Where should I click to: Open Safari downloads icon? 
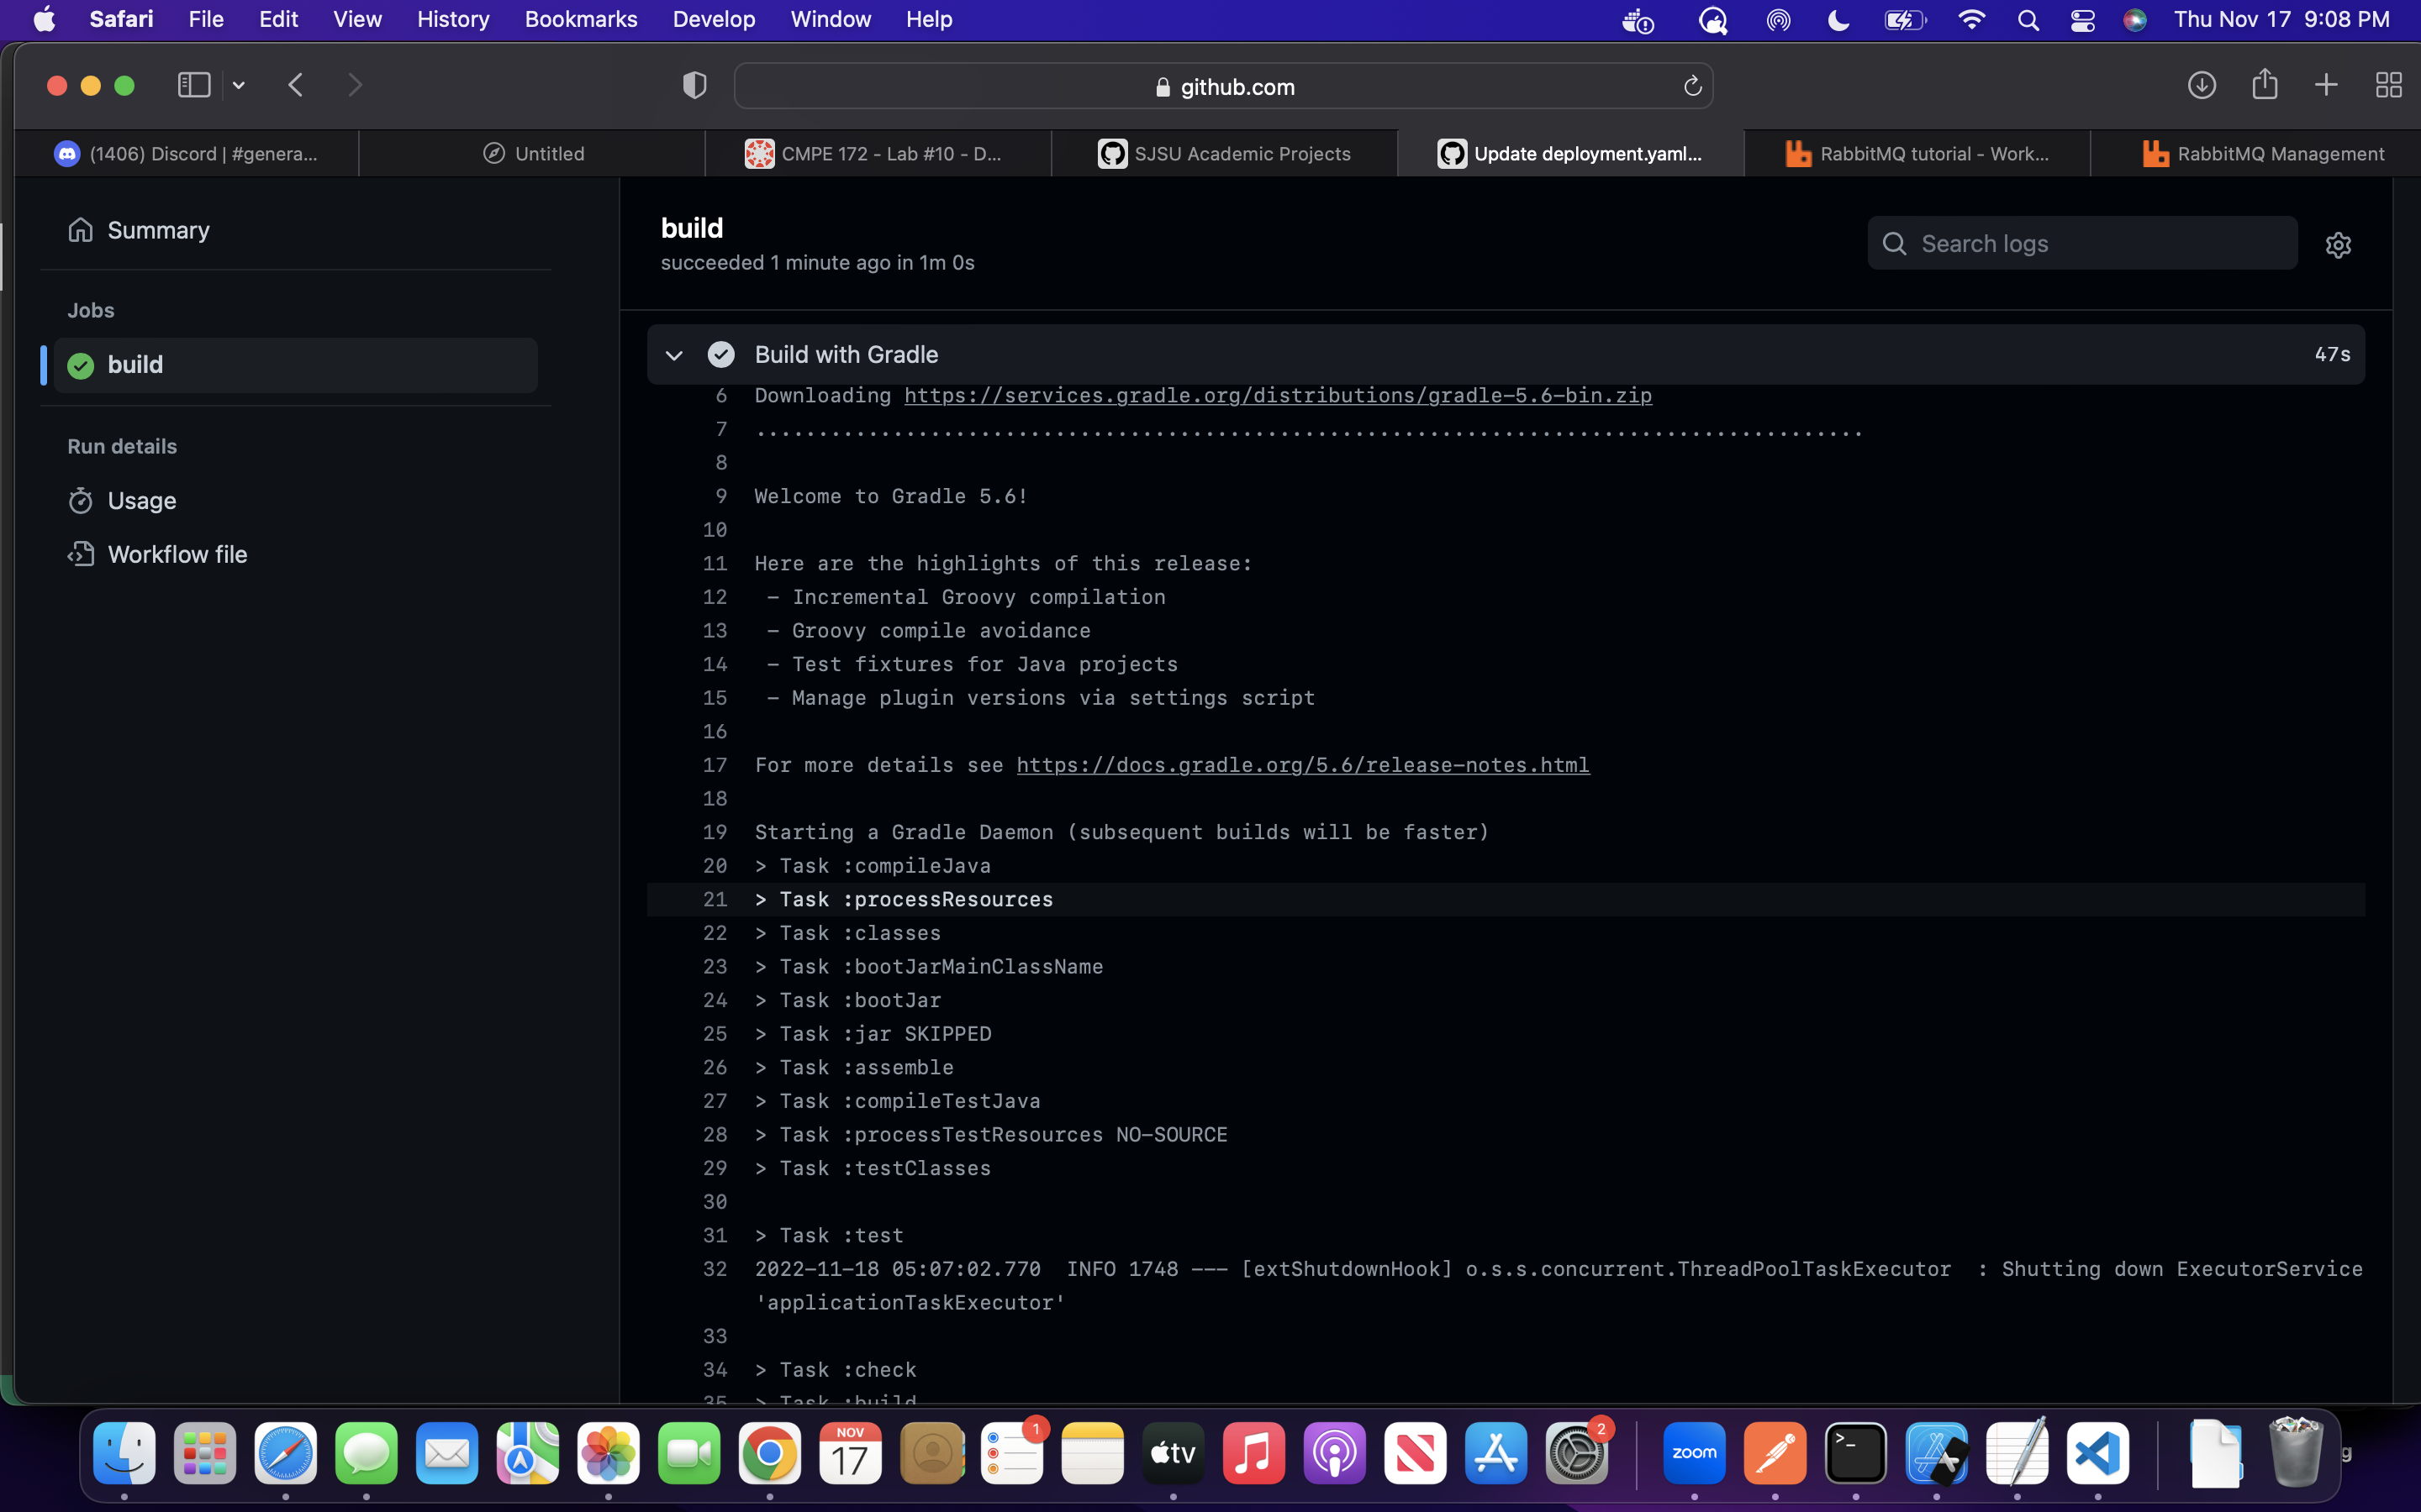coord(2201,85)
